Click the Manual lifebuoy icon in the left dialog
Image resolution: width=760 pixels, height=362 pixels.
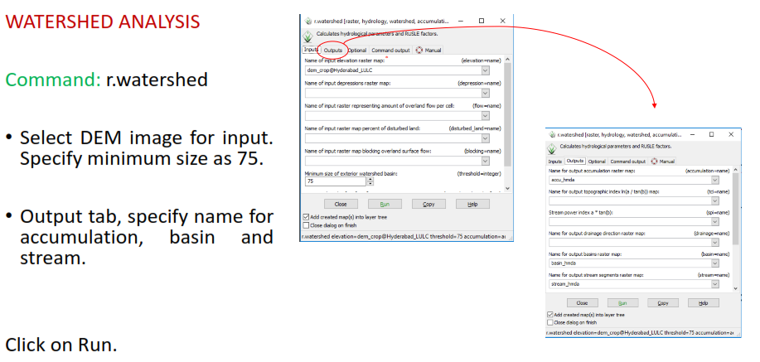(x=419, y=50)
